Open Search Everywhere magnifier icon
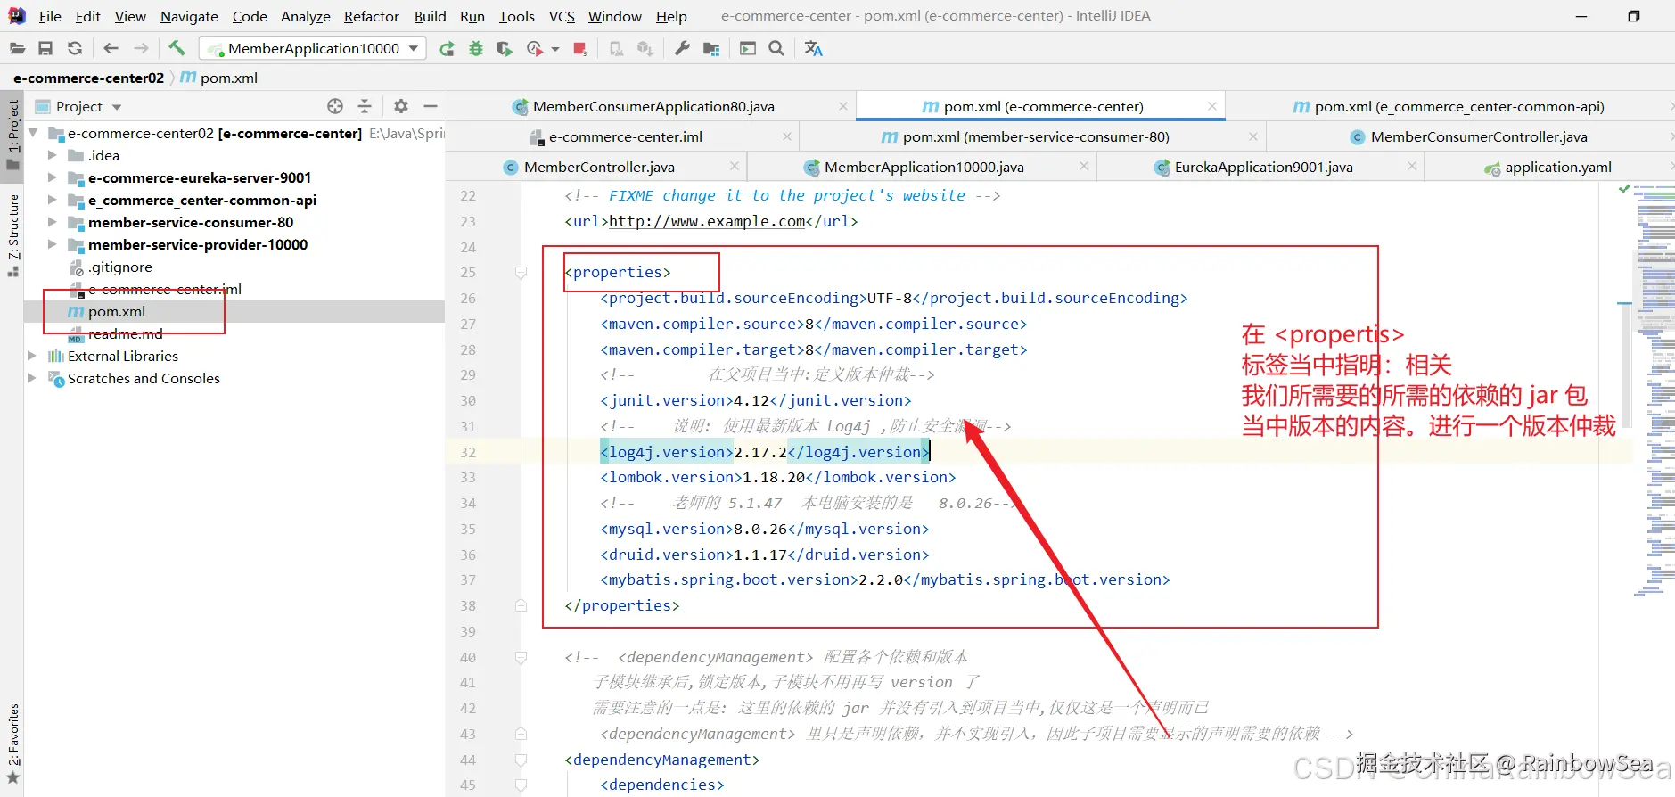Screen dimensions: 1675x797 coord(776,48)
